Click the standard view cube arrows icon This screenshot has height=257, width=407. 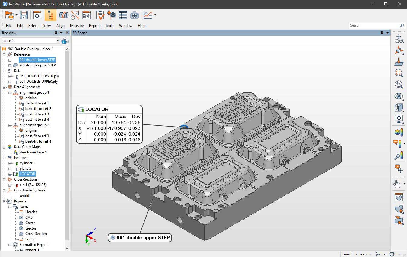(x=399, y=50)
